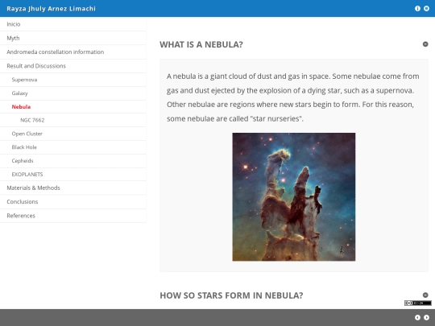Select Cepheids in the sidebar

point(73,161)
